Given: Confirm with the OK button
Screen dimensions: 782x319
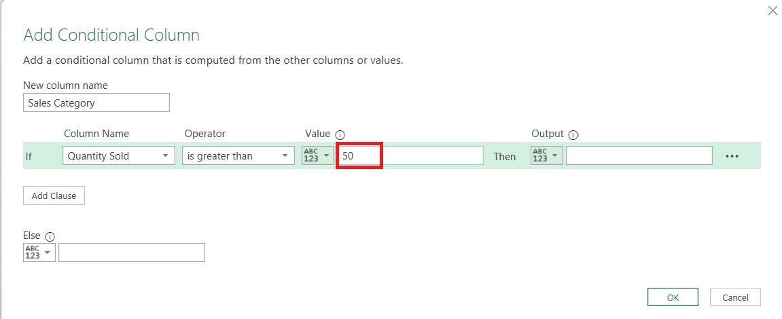Looking at the screenshot, I should pyautogui.click(x=673, y=297).
